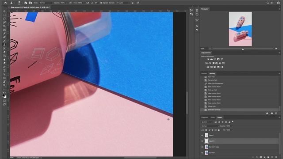283x159 pixels.
Task: Select the Rectangular Marquee tool
Action: click(4, 15)
